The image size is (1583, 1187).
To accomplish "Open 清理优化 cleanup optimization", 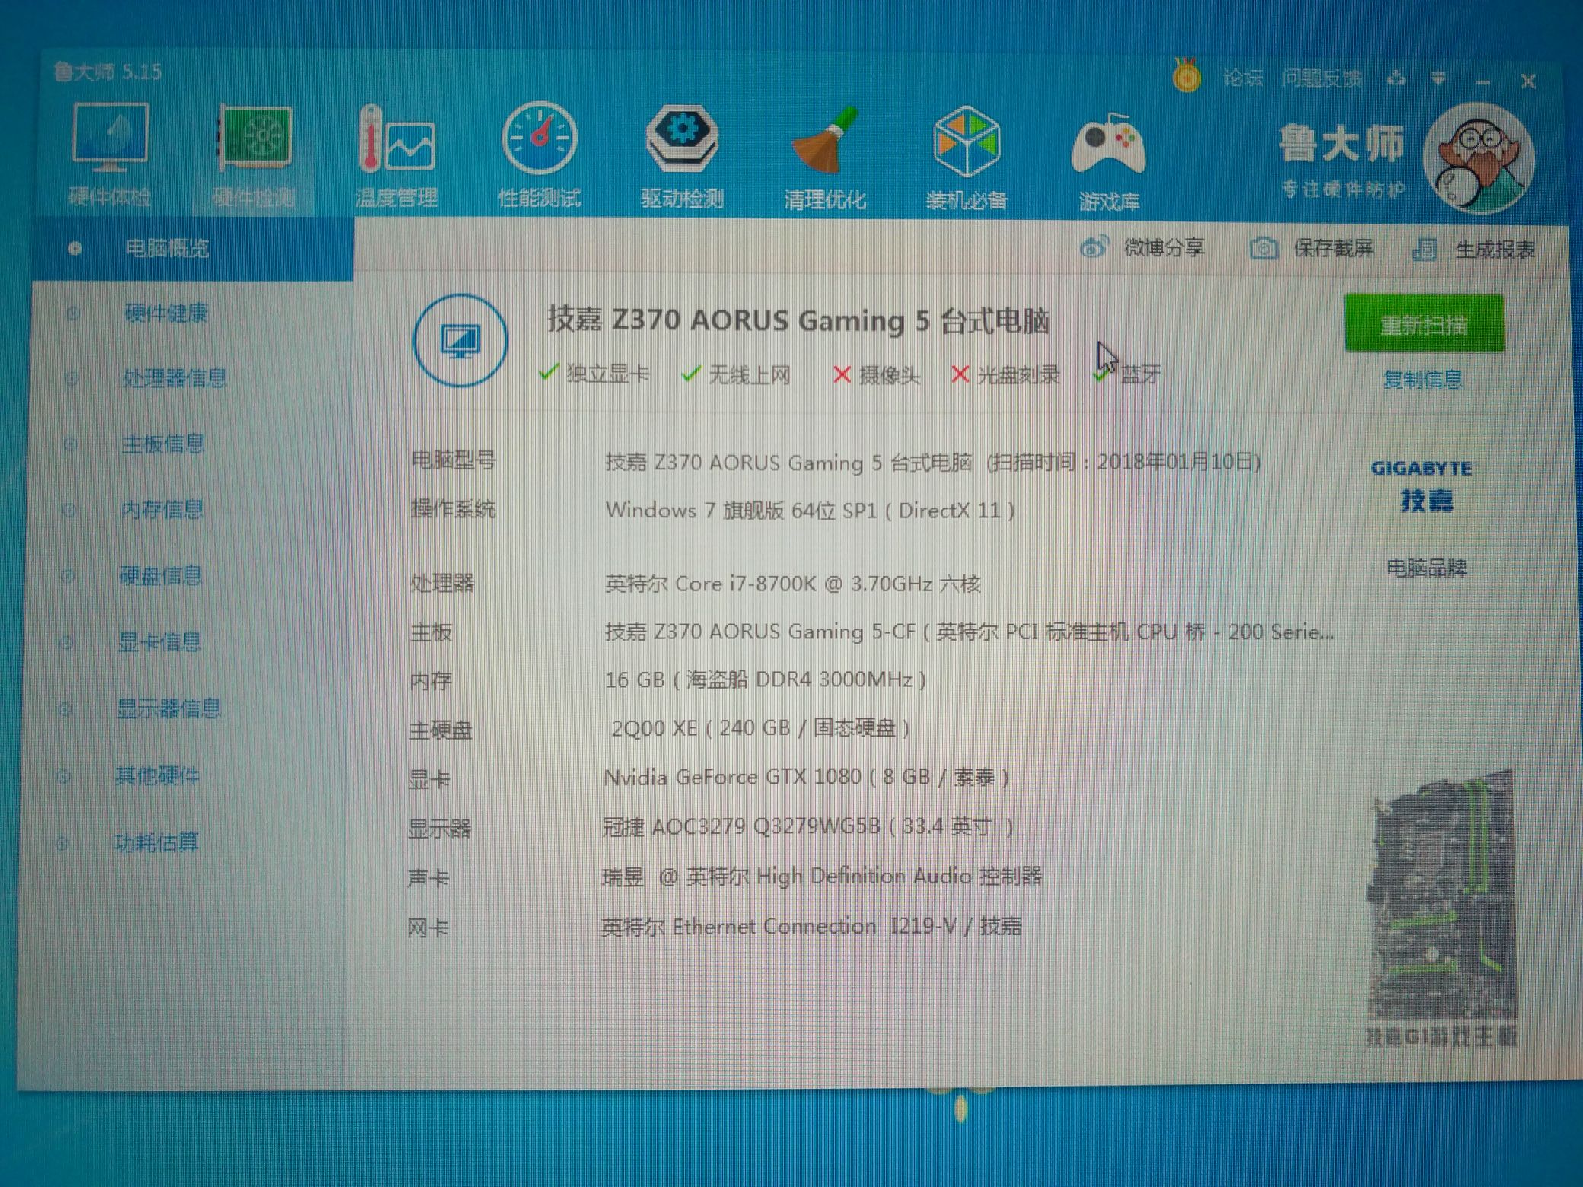I will point(825,158).
